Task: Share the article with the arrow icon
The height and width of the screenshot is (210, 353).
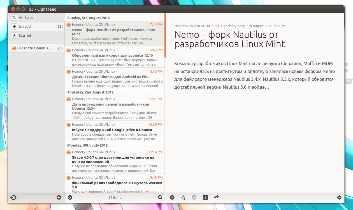Action: point(216,197)
